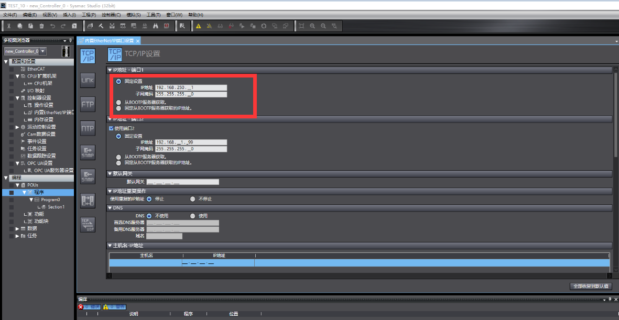Open the 控制器(C) menu
This screenshot has height=320, width=619.
click(111, 15)
